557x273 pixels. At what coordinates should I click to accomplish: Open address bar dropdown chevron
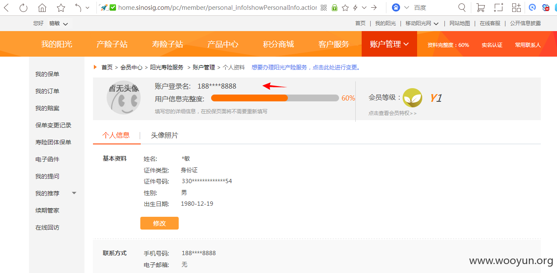point(364,8)
